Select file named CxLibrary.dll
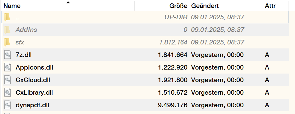This screenshot has width=295, height=114. pyautogui.click(x=34, y=93)
